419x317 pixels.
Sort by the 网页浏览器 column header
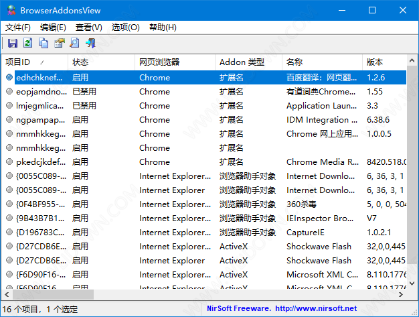pos(175,62)
